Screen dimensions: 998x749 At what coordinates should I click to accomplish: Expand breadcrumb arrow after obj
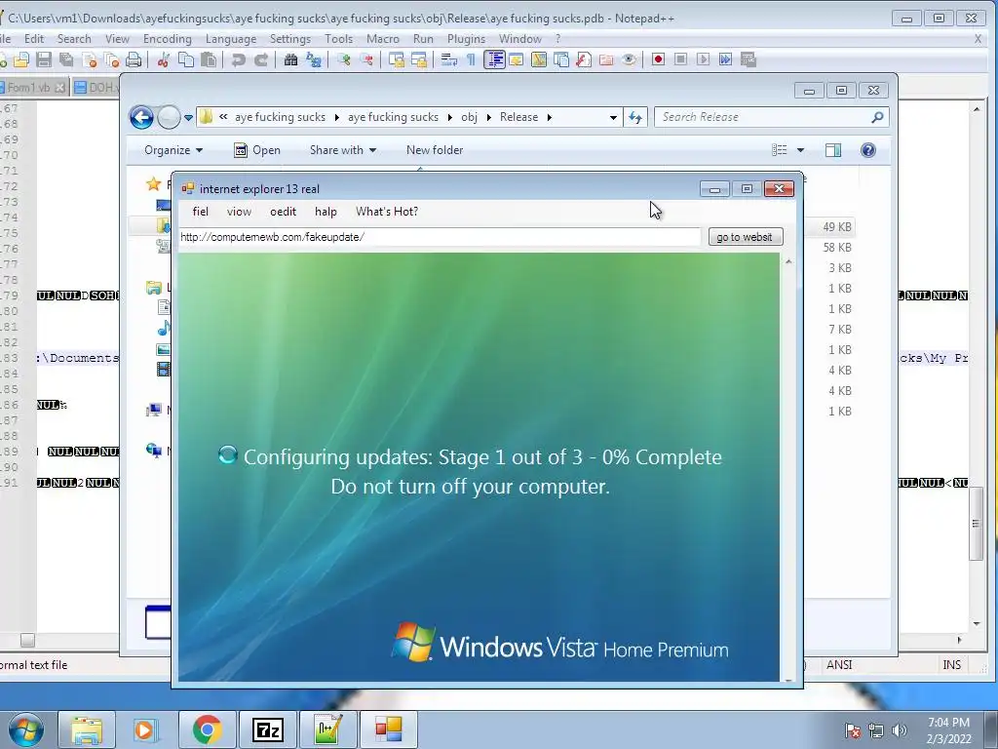pyautogui.click(x=489, y=117)
